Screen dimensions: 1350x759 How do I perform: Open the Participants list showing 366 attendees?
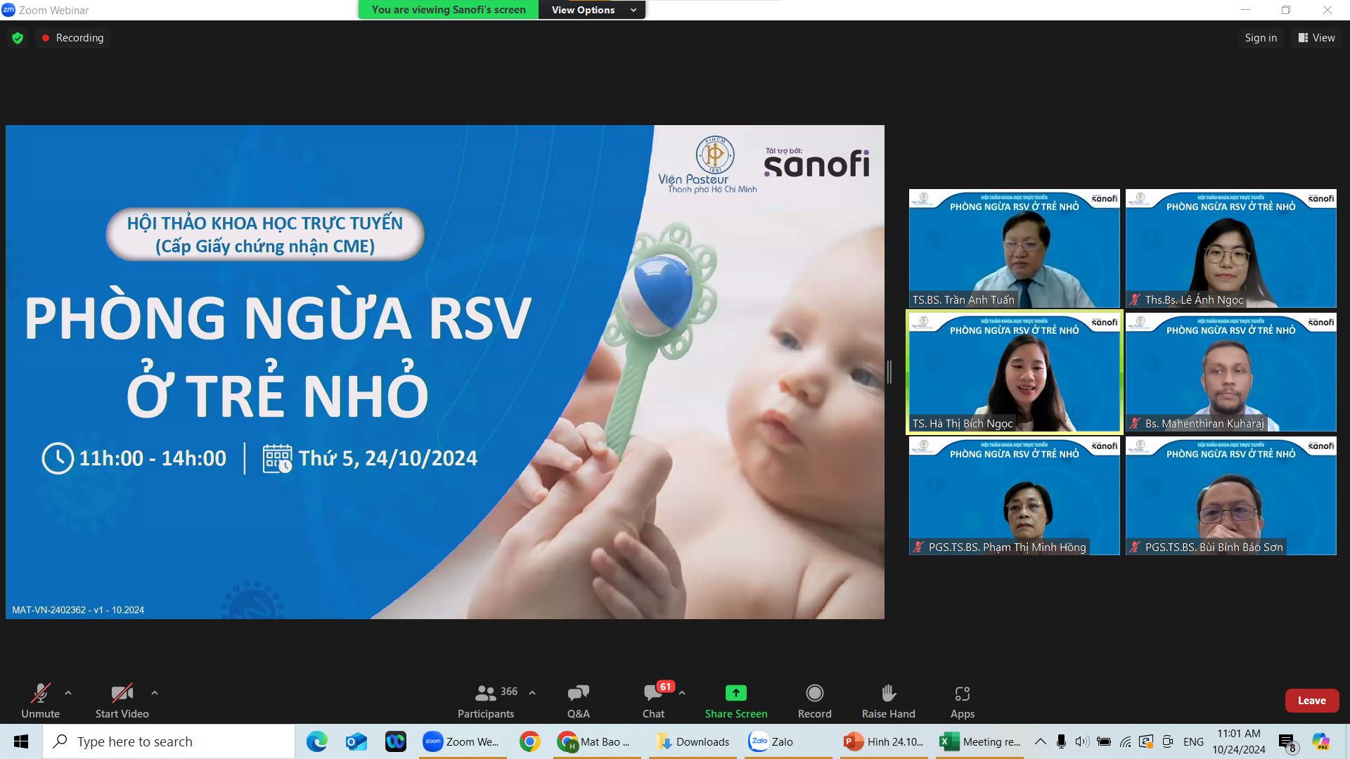pos(485,699)
